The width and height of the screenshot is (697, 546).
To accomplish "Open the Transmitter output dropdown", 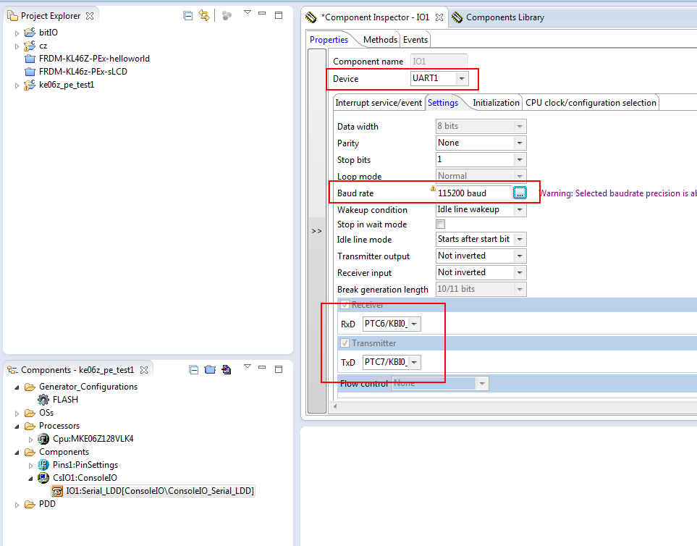I will (x=520, y=256).
